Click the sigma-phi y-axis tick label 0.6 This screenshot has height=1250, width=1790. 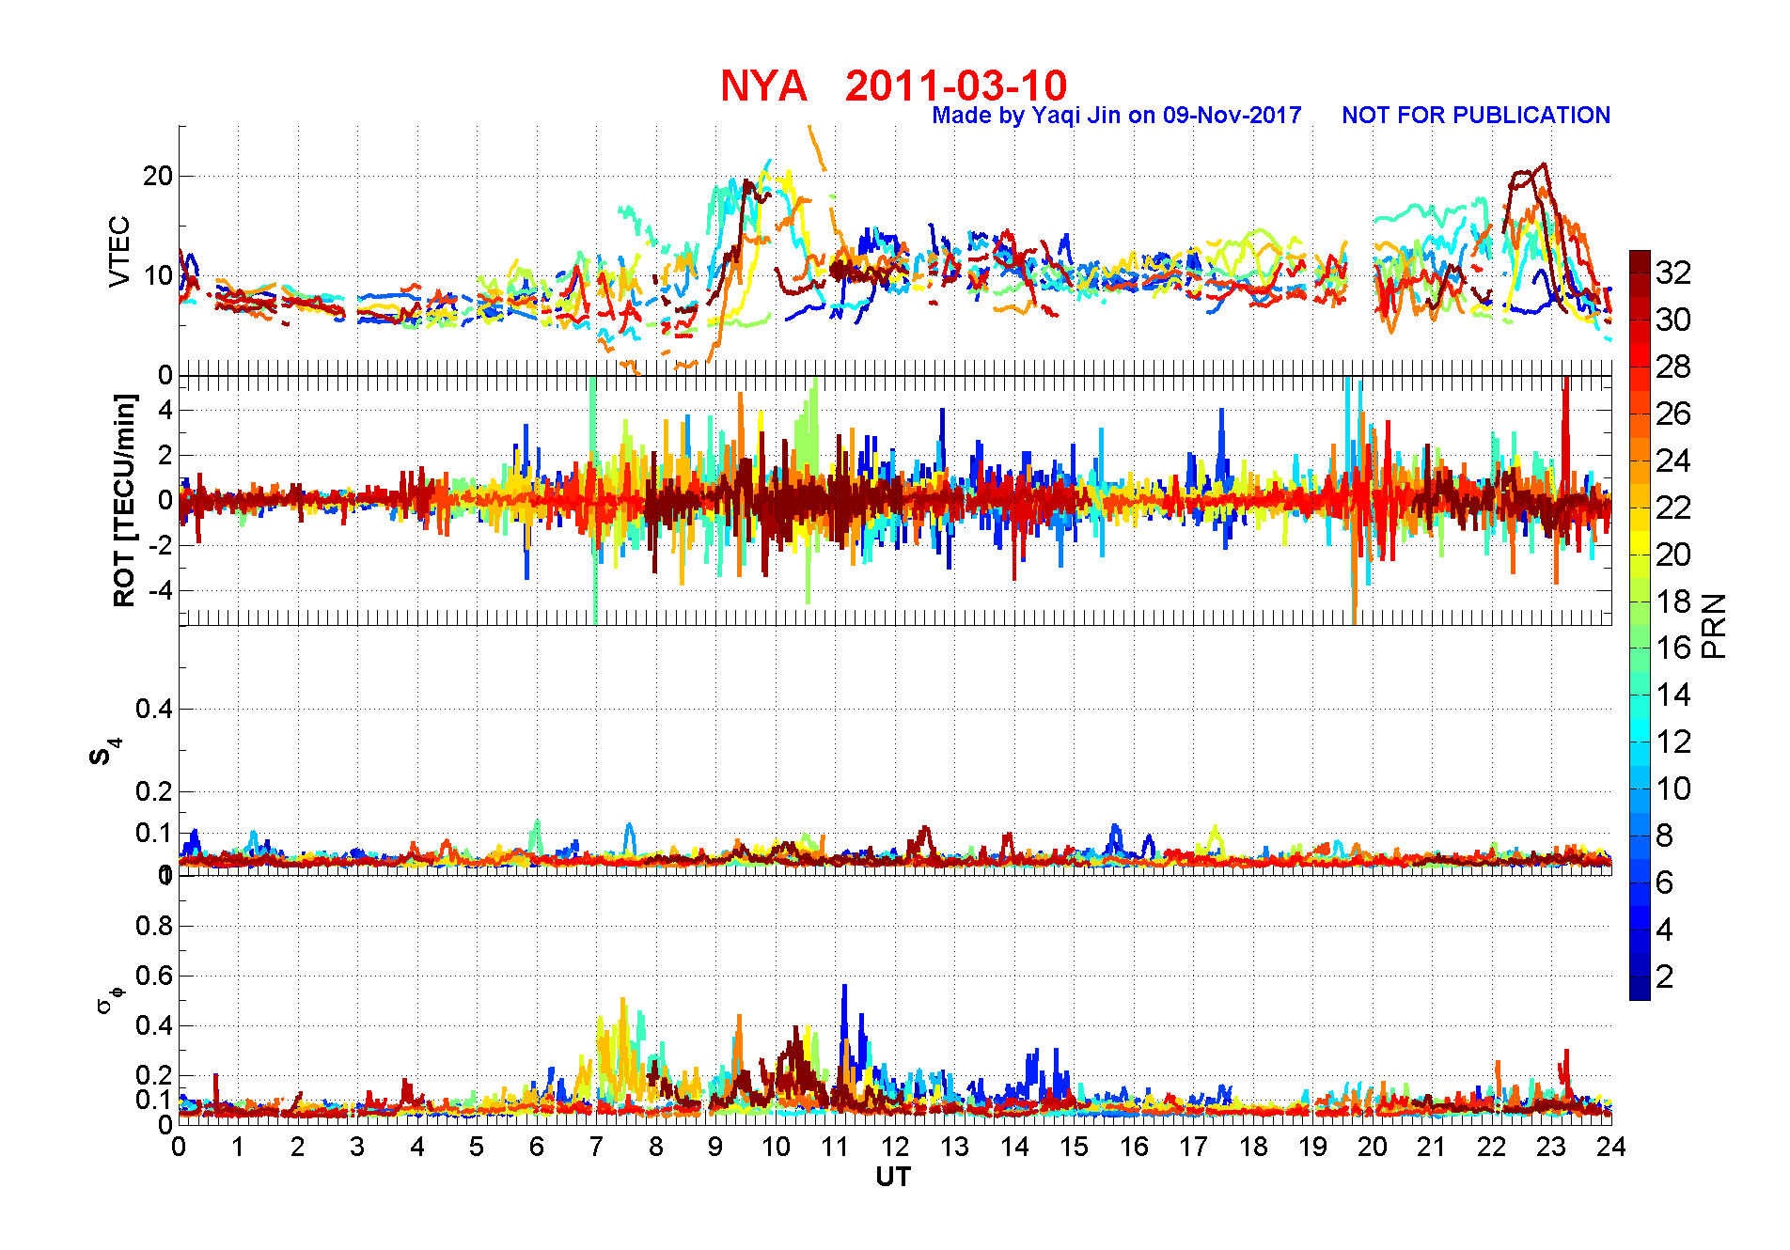pos(154,976)
